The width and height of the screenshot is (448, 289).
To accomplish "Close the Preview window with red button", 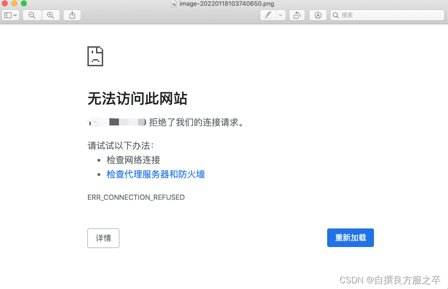I will point(5,3).
